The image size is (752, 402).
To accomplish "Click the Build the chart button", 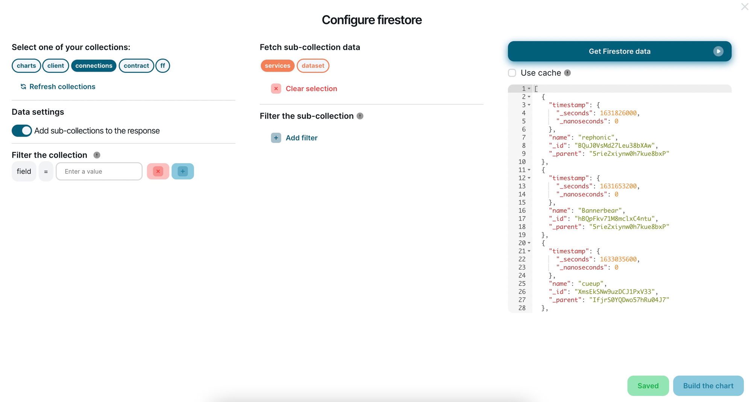I will 708,385.
